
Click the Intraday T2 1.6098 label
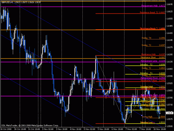coord(153,65)
